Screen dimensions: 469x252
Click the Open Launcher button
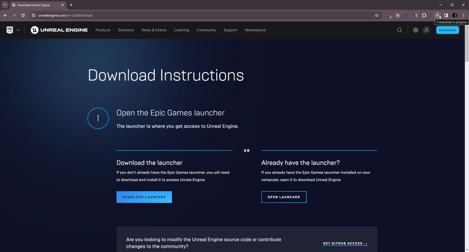pos(284,197)
